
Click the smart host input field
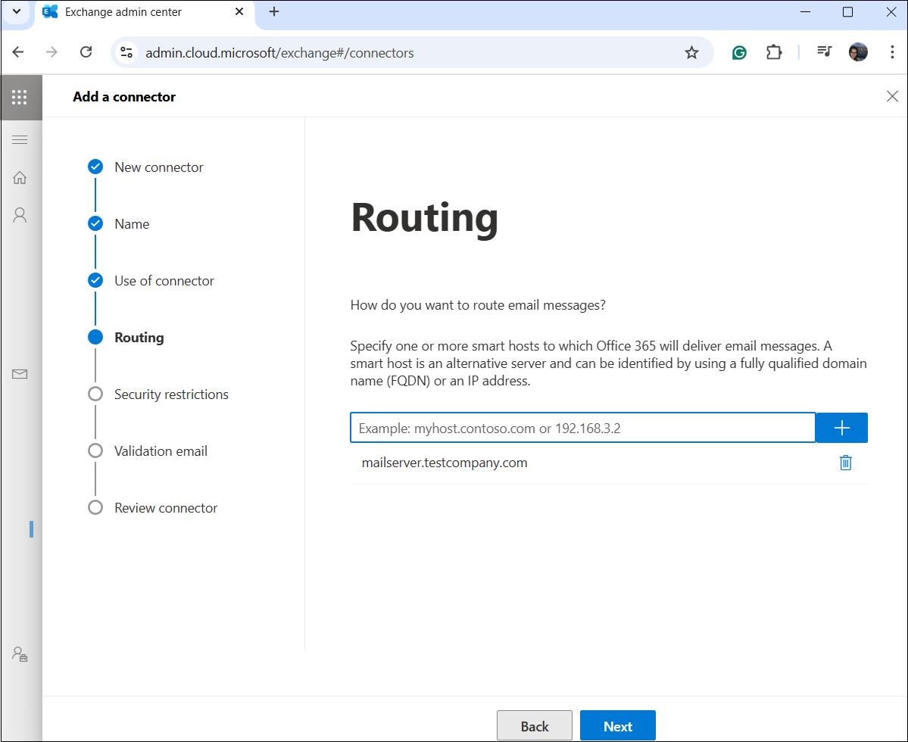point(582,428)
